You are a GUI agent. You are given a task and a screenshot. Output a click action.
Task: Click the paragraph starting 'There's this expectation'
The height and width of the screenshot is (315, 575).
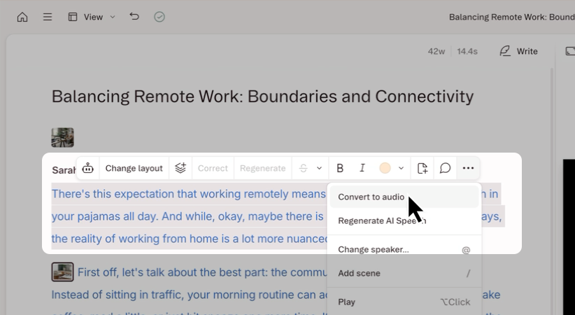[x=188, y=216]
